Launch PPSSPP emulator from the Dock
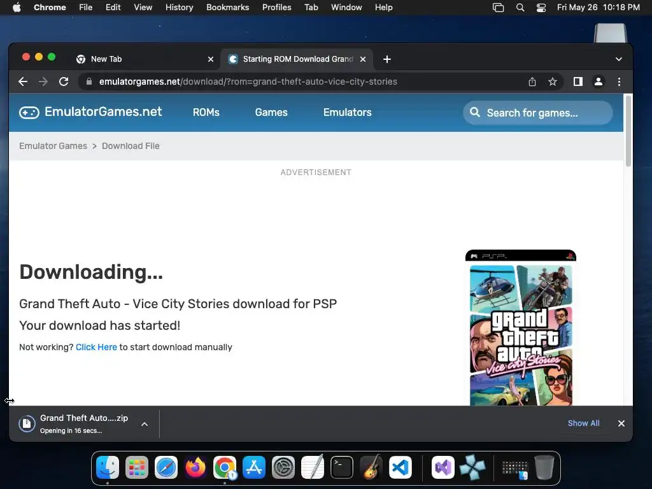652x489 pixels. [472, 467]
